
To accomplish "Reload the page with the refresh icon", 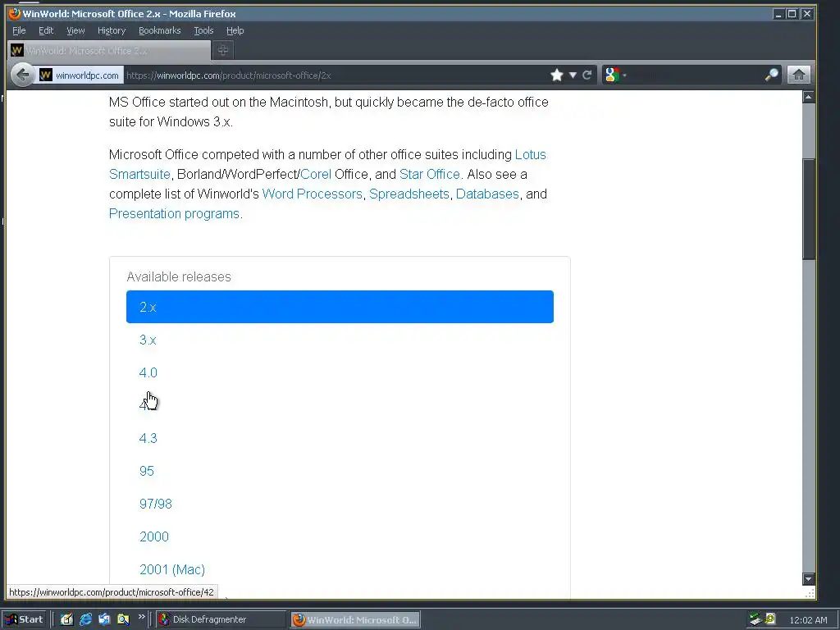I will point(587,75).
